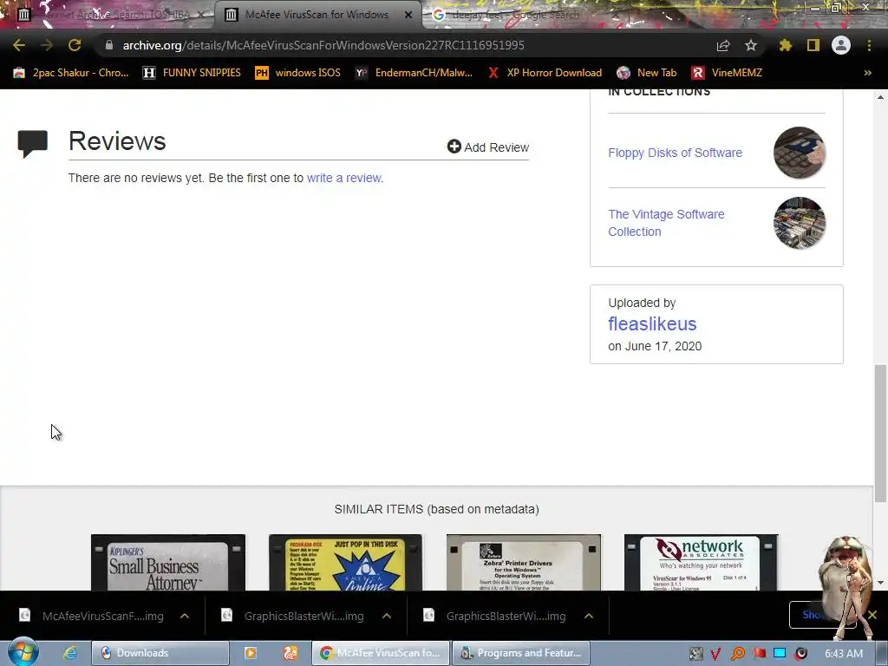888x666 pixels.
Task: Share this page via address bar icon
Action: (x=723, y=45)
